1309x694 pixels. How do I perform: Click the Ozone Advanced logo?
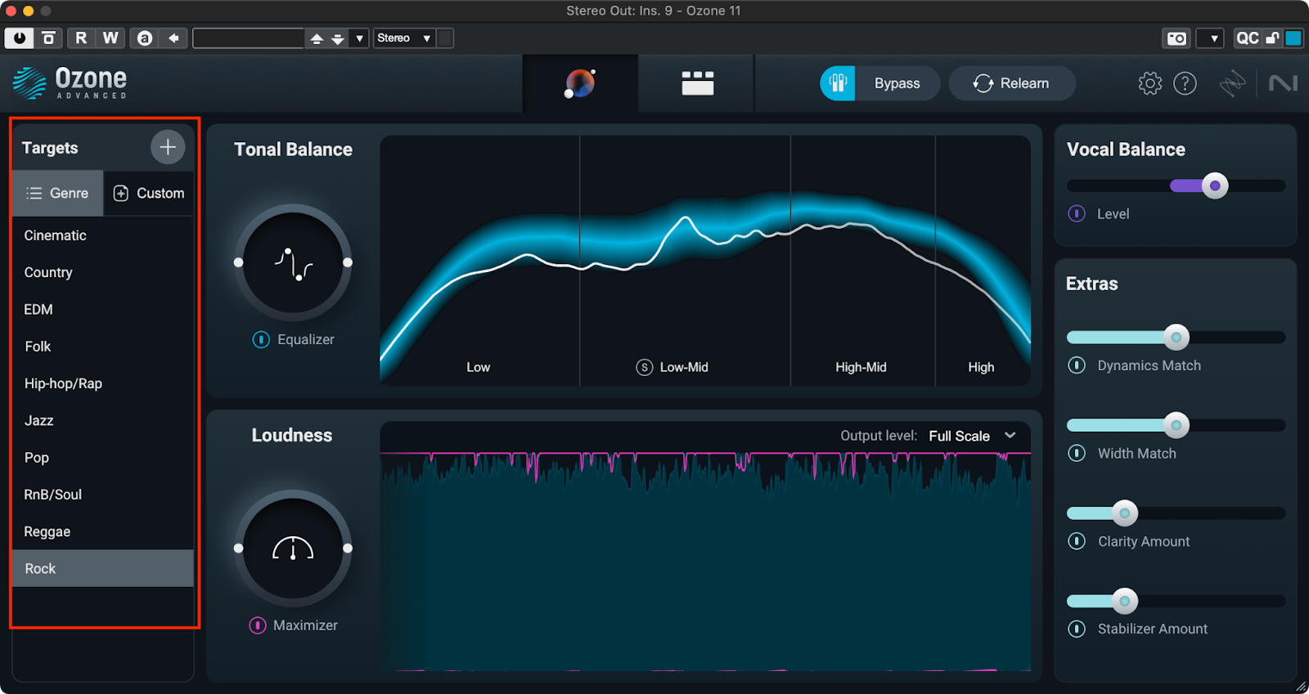click(x=70, y=83)
